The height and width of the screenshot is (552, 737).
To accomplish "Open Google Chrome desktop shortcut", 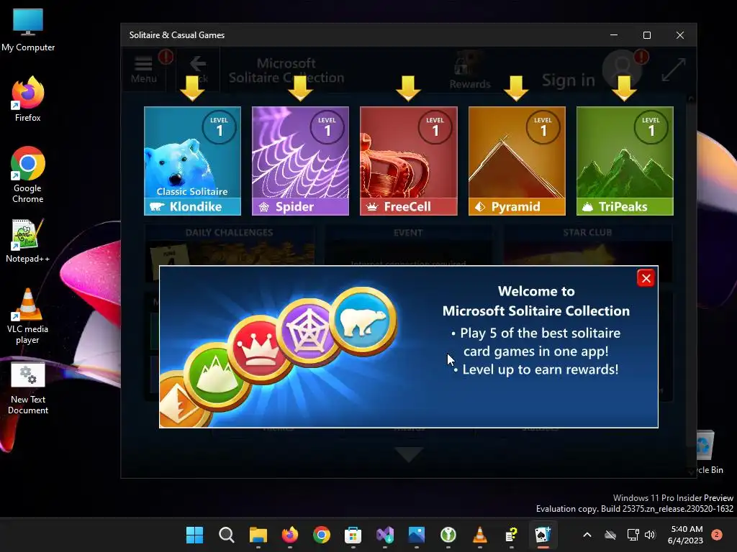I will pos(28,175).
